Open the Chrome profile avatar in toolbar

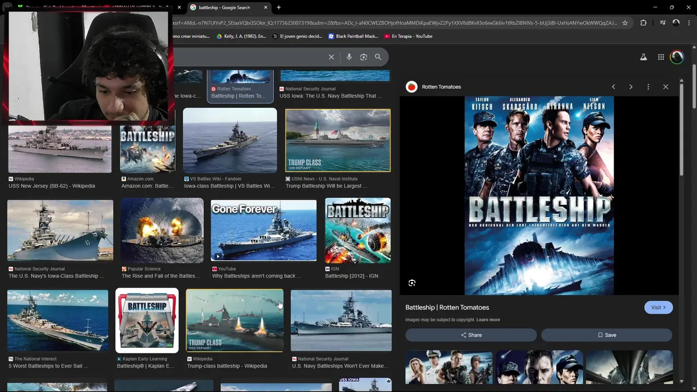click(676, 23)
